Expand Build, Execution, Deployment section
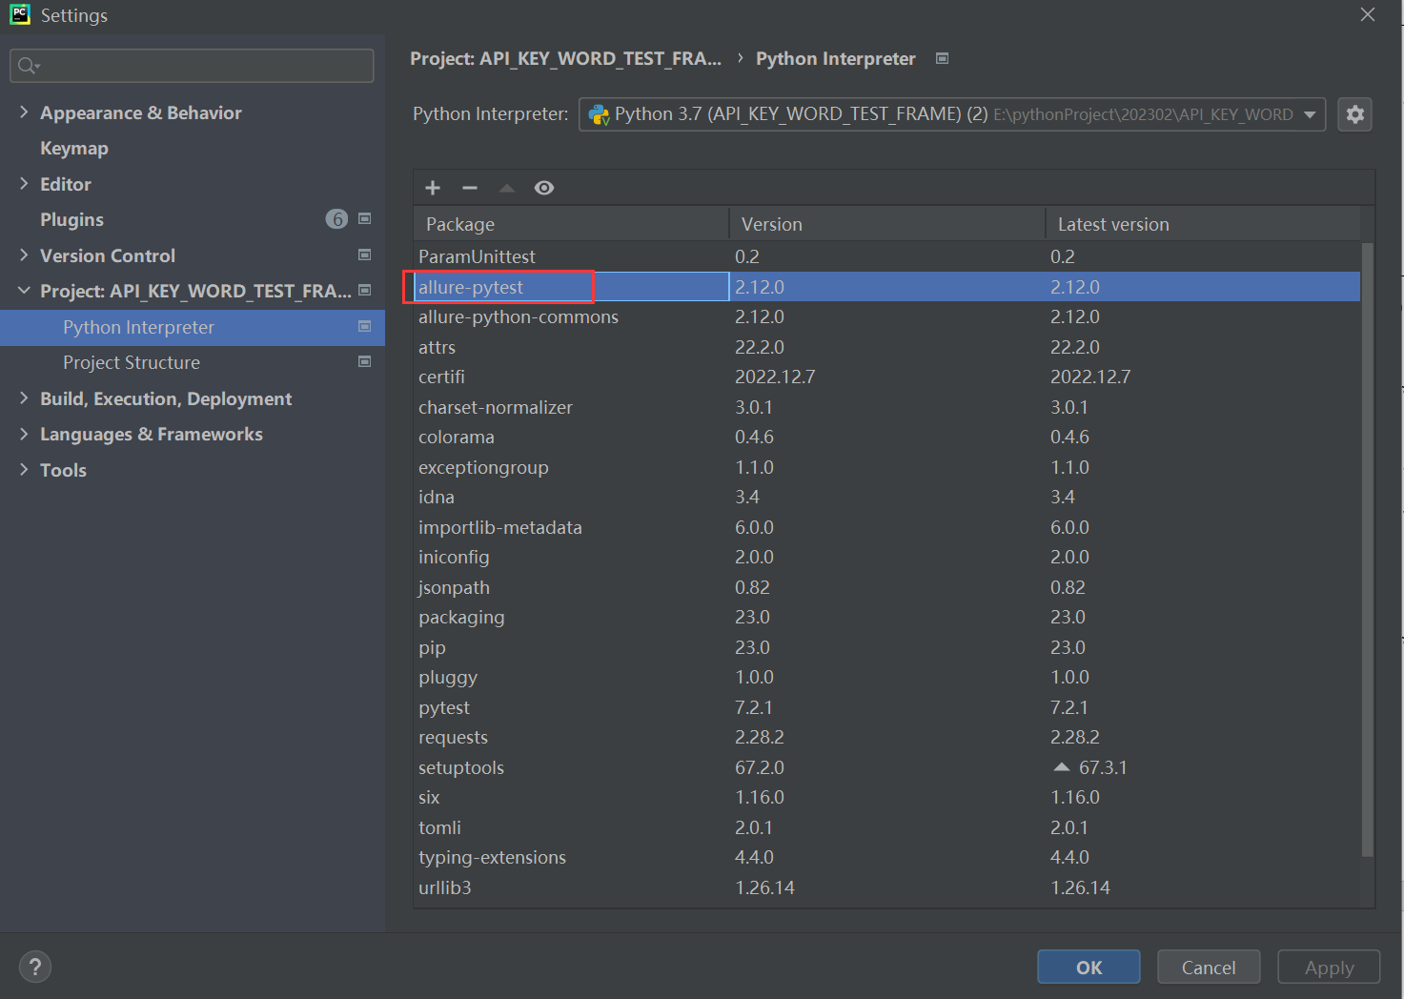1404x999 pixels. point(24,398)
